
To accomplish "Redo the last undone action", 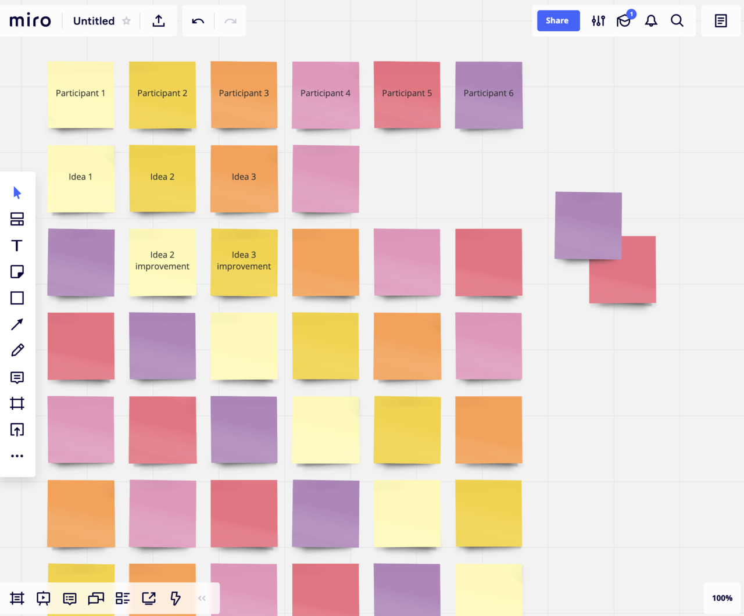I will coord(231,21).
